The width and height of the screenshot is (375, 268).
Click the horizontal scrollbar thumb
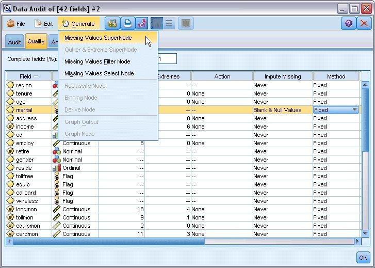click(x=108, y=242)
